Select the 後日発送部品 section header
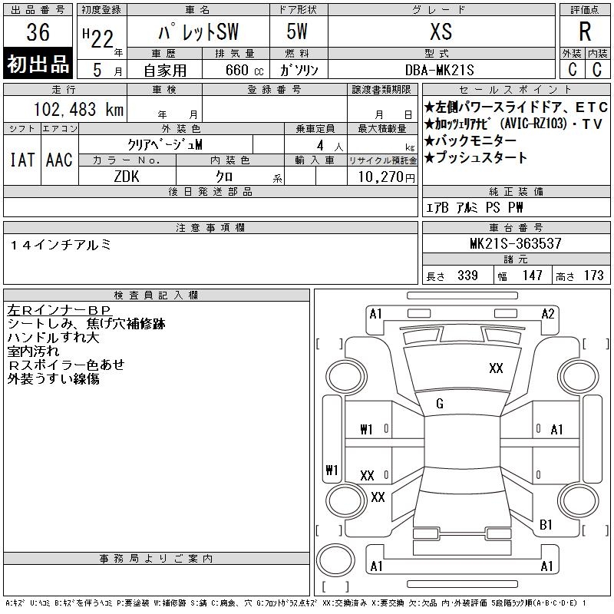This screenshot has height=614, width=614. [210, 192]
